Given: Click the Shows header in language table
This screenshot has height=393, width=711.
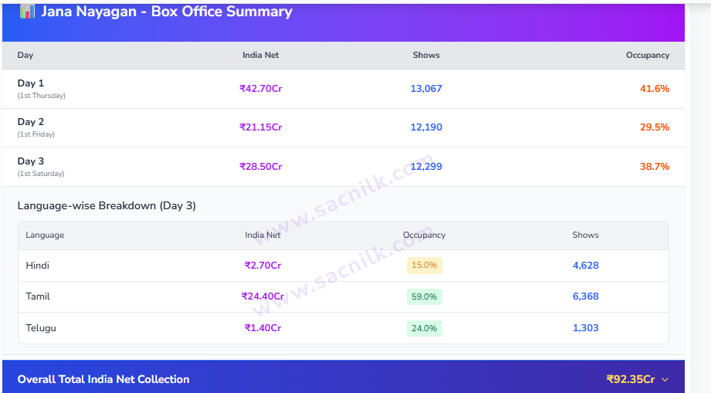Looking at the screenshot, I should (585, 235).
